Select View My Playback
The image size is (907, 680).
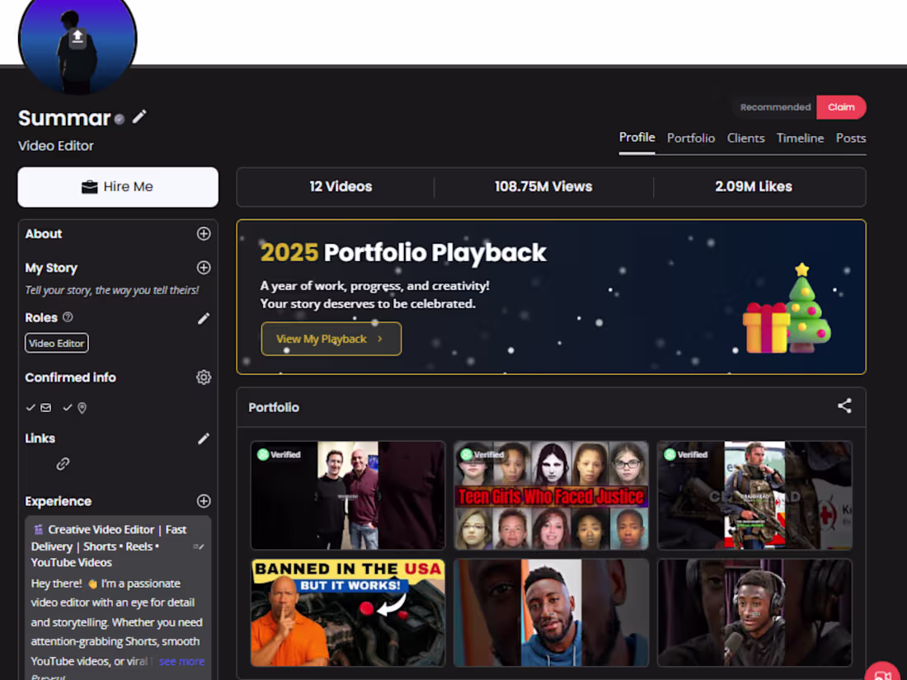tap(331, 339)
